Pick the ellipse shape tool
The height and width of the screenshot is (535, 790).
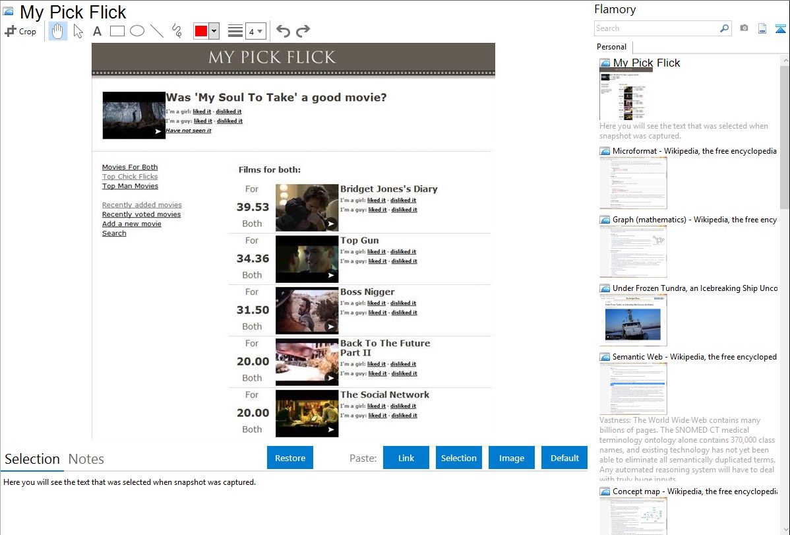click(x=137, y=31)
